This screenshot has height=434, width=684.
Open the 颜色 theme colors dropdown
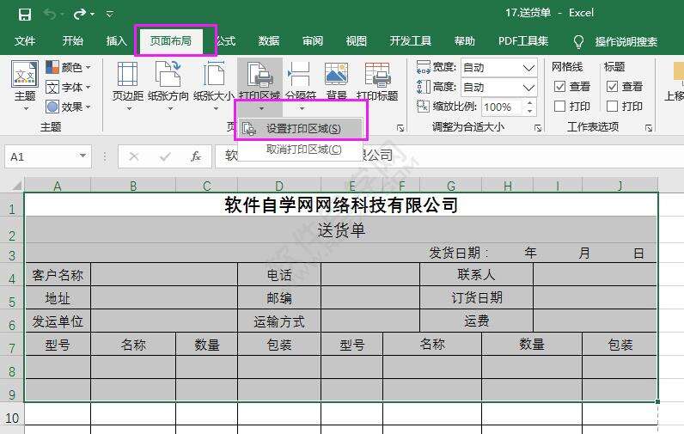coord(69,67)
